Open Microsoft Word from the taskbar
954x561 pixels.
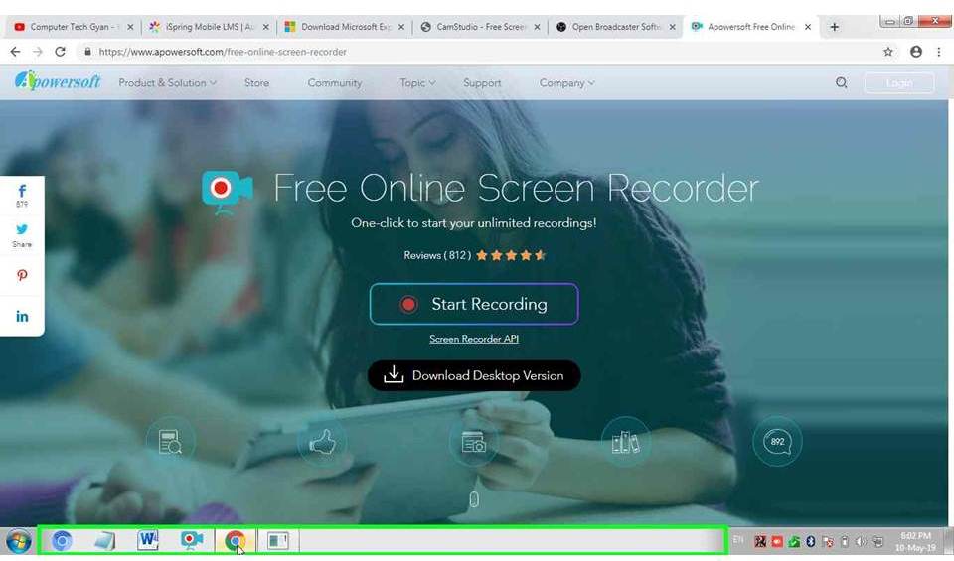[148, 540]
